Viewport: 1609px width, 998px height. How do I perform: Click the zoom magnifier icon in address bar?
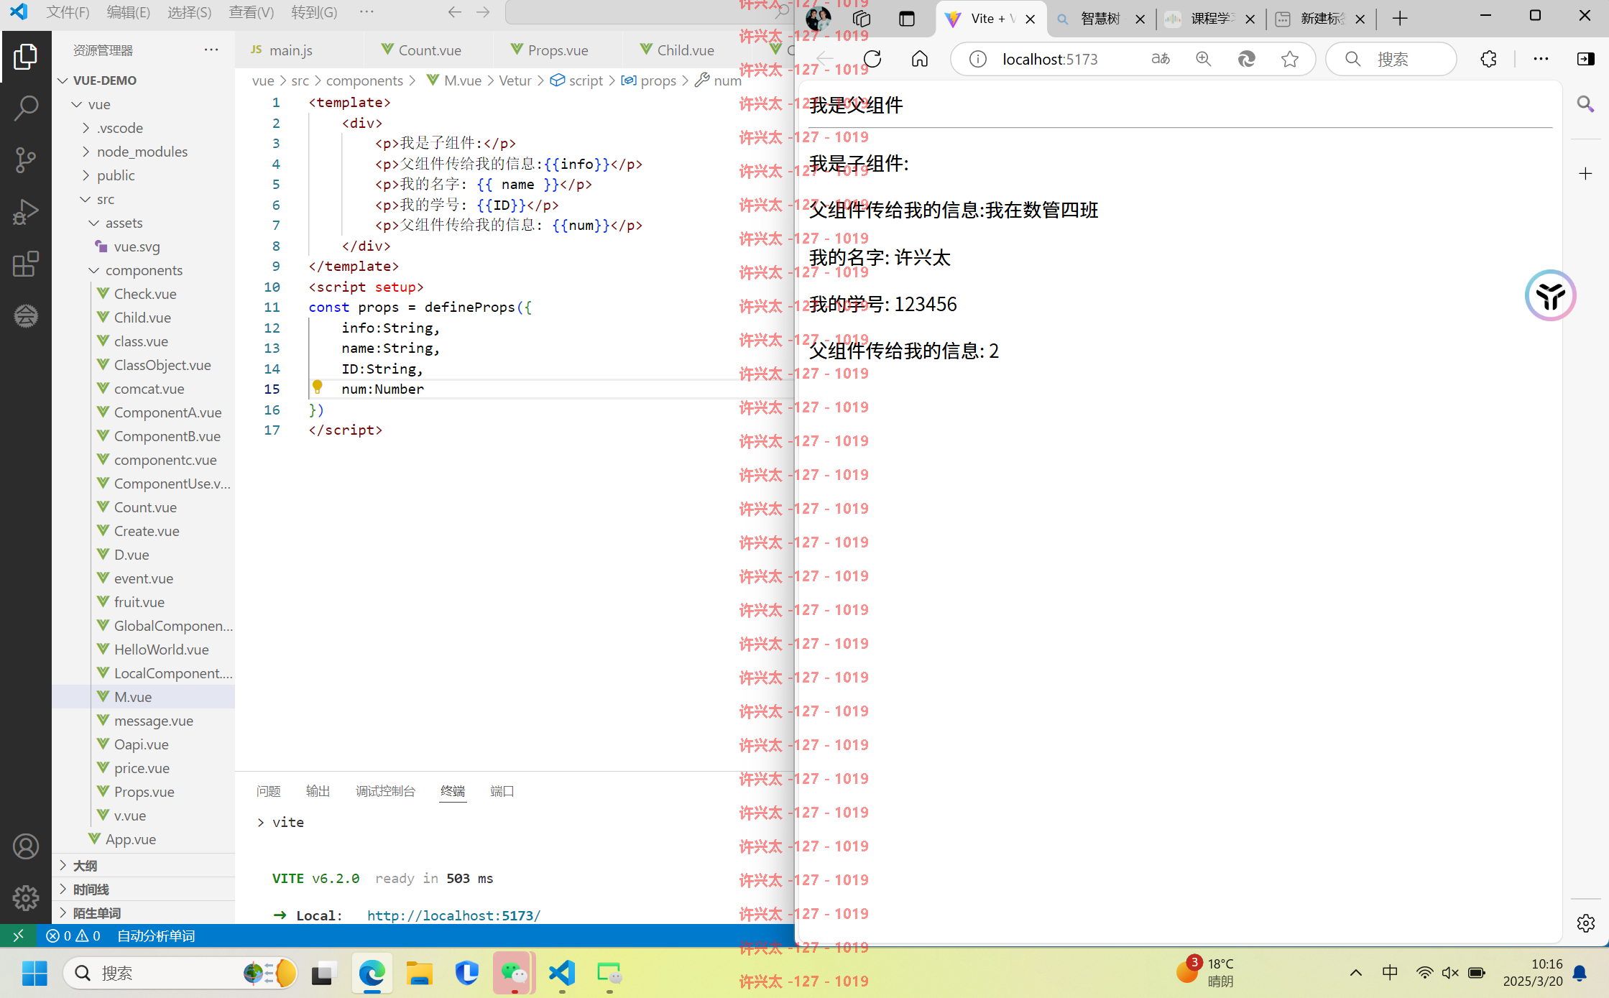pyautogui.click(x=1204, y=59)
